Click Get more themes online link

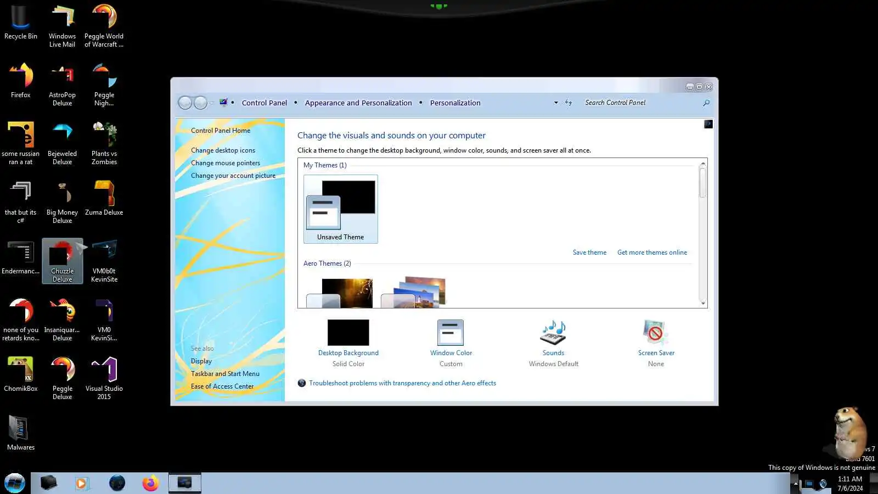point(652,252)
